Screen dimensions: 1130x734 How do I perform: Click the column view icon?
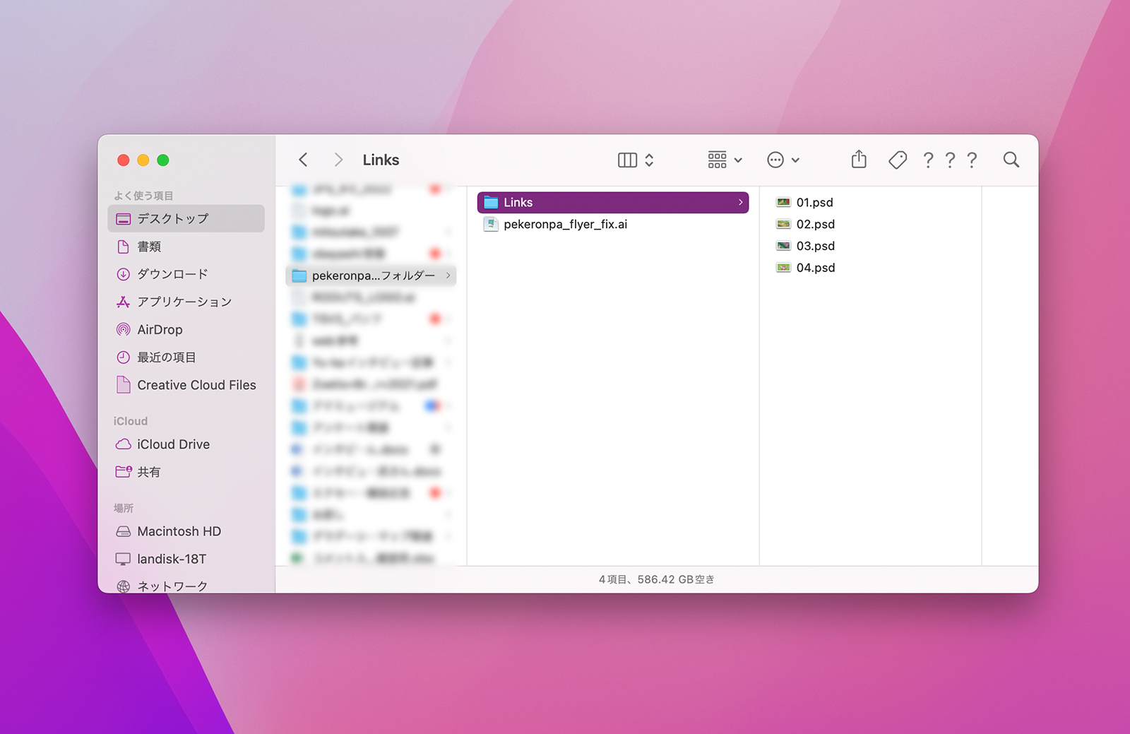pyautogui.click(x=627, y=160)
